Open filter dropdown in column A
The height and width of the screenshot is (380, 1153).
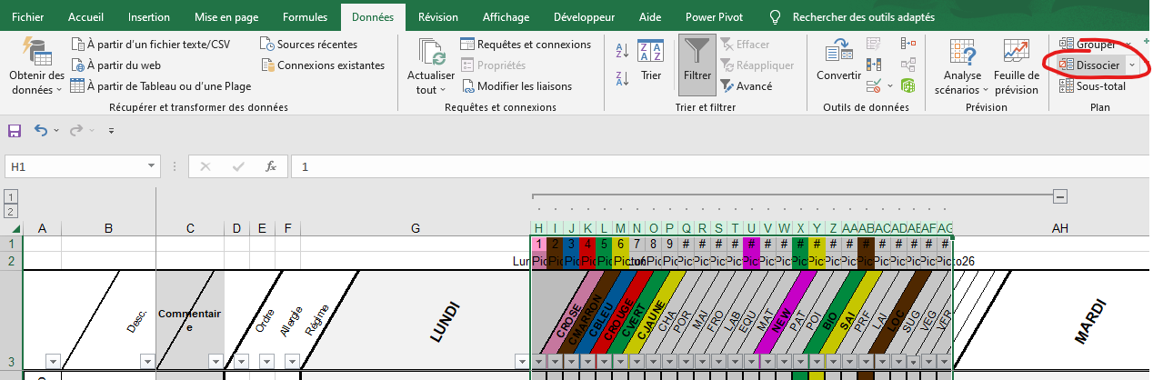coord(52,362)
